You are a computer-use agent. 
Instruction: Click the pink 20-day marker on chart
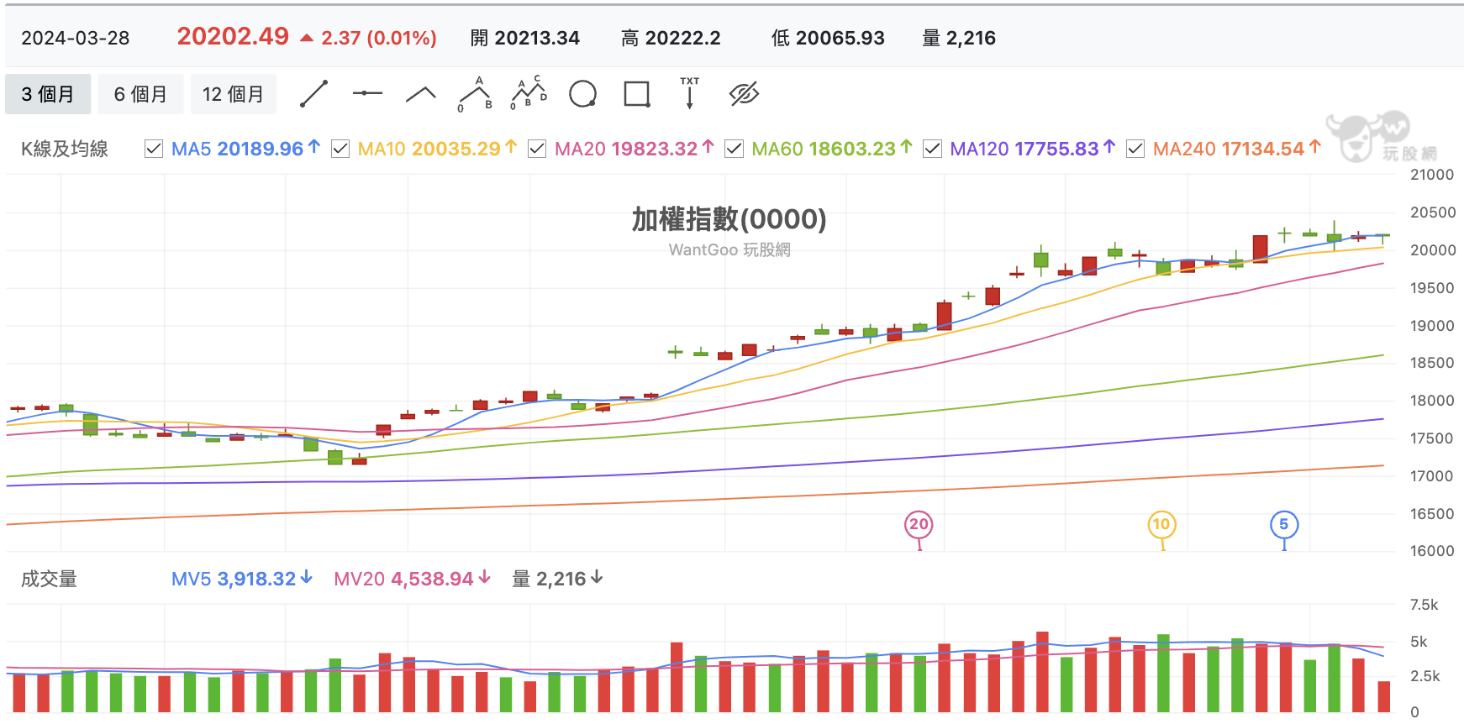[919, 525]
